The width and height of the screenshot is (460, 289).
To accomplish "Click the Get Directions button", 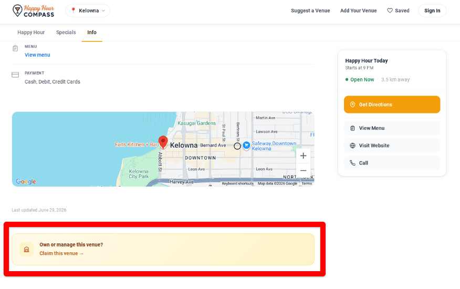I will click(x=392, y=105).
